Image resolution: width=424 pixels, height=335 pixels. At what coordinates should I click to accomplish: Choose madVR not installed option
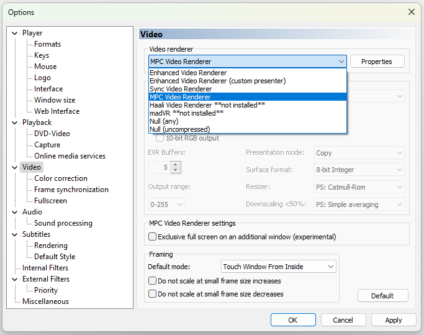(x=248, y=113)
